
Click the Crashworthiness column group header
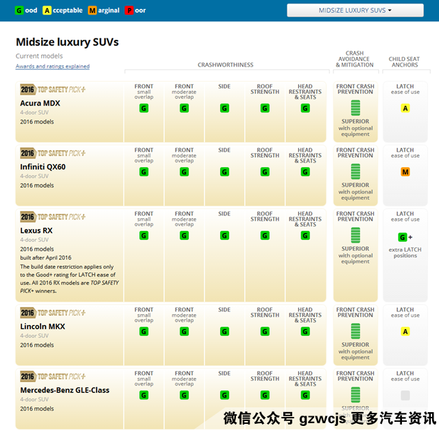[x=225, y=65]
